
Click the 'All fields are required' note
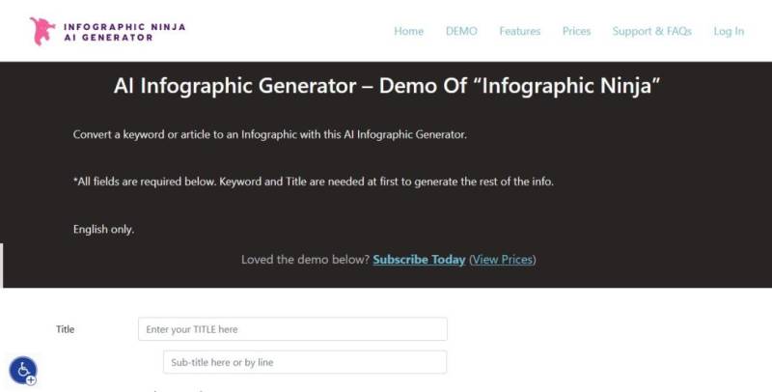[x=314, y=182]
